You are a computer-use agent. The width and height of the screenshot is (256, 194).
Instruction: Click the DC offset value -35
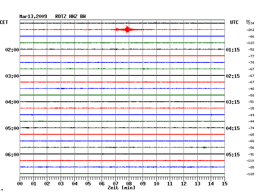(x=251, y=108)
